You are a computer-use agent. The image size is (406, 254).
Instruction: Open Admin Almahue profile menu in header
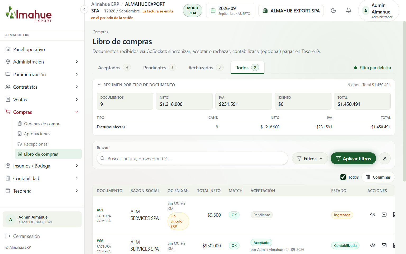[379, 11]
